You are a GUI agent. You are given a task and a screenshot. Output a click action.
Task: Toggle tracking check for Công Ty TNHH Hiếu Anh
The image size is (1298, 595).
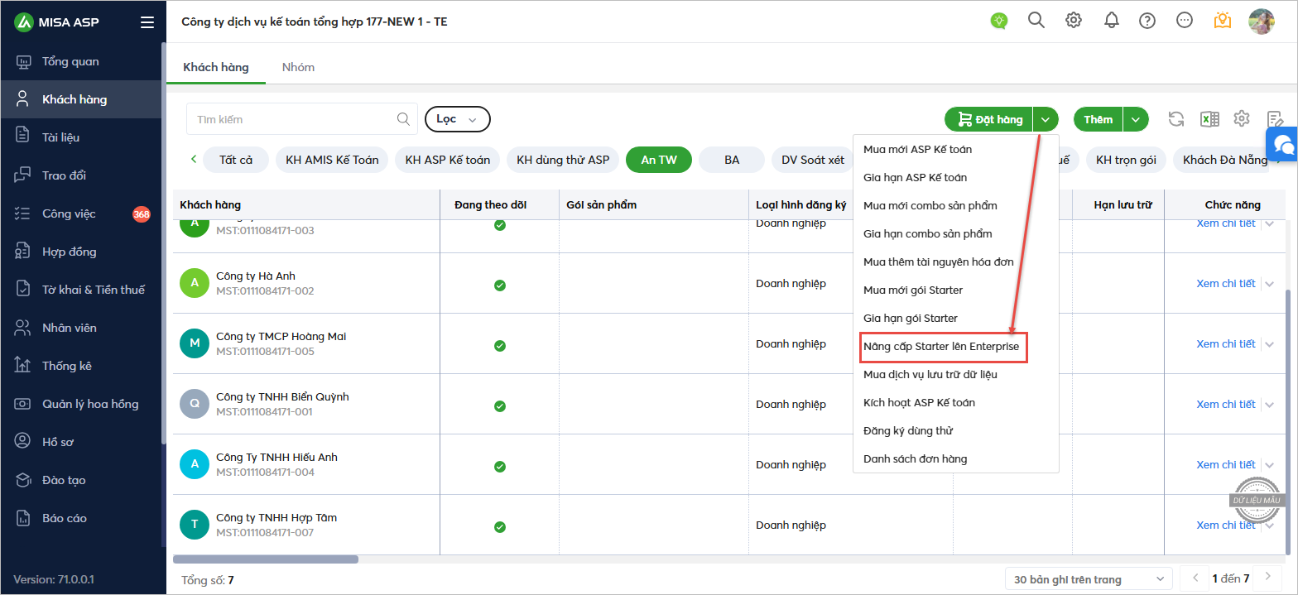coord(500,466)
